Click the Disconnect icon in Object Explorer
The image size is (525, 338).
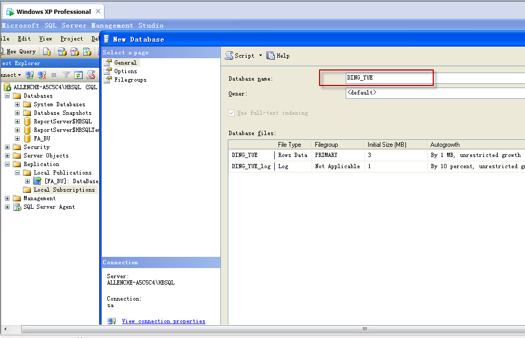pos(42,75)
